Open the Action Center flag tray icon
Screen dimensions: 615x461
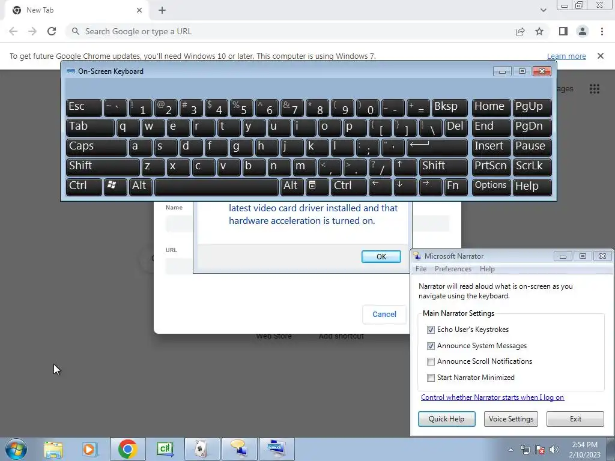pyautogui.click(x=540, y=450)
